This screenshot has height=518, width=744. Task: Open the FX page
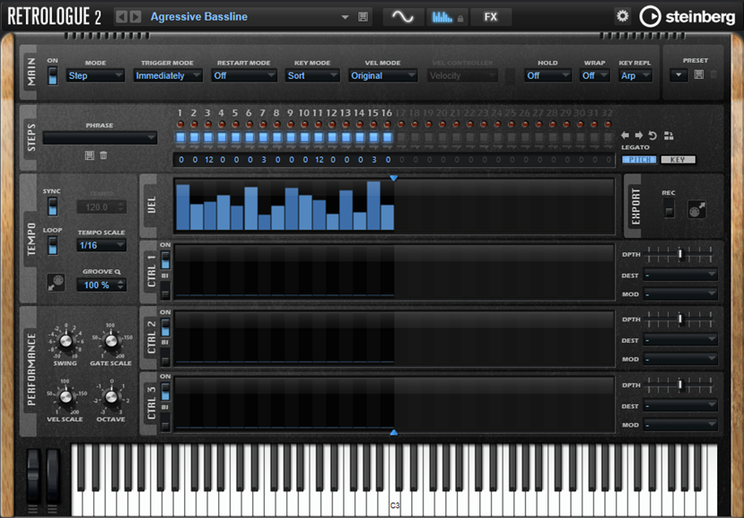491,17
